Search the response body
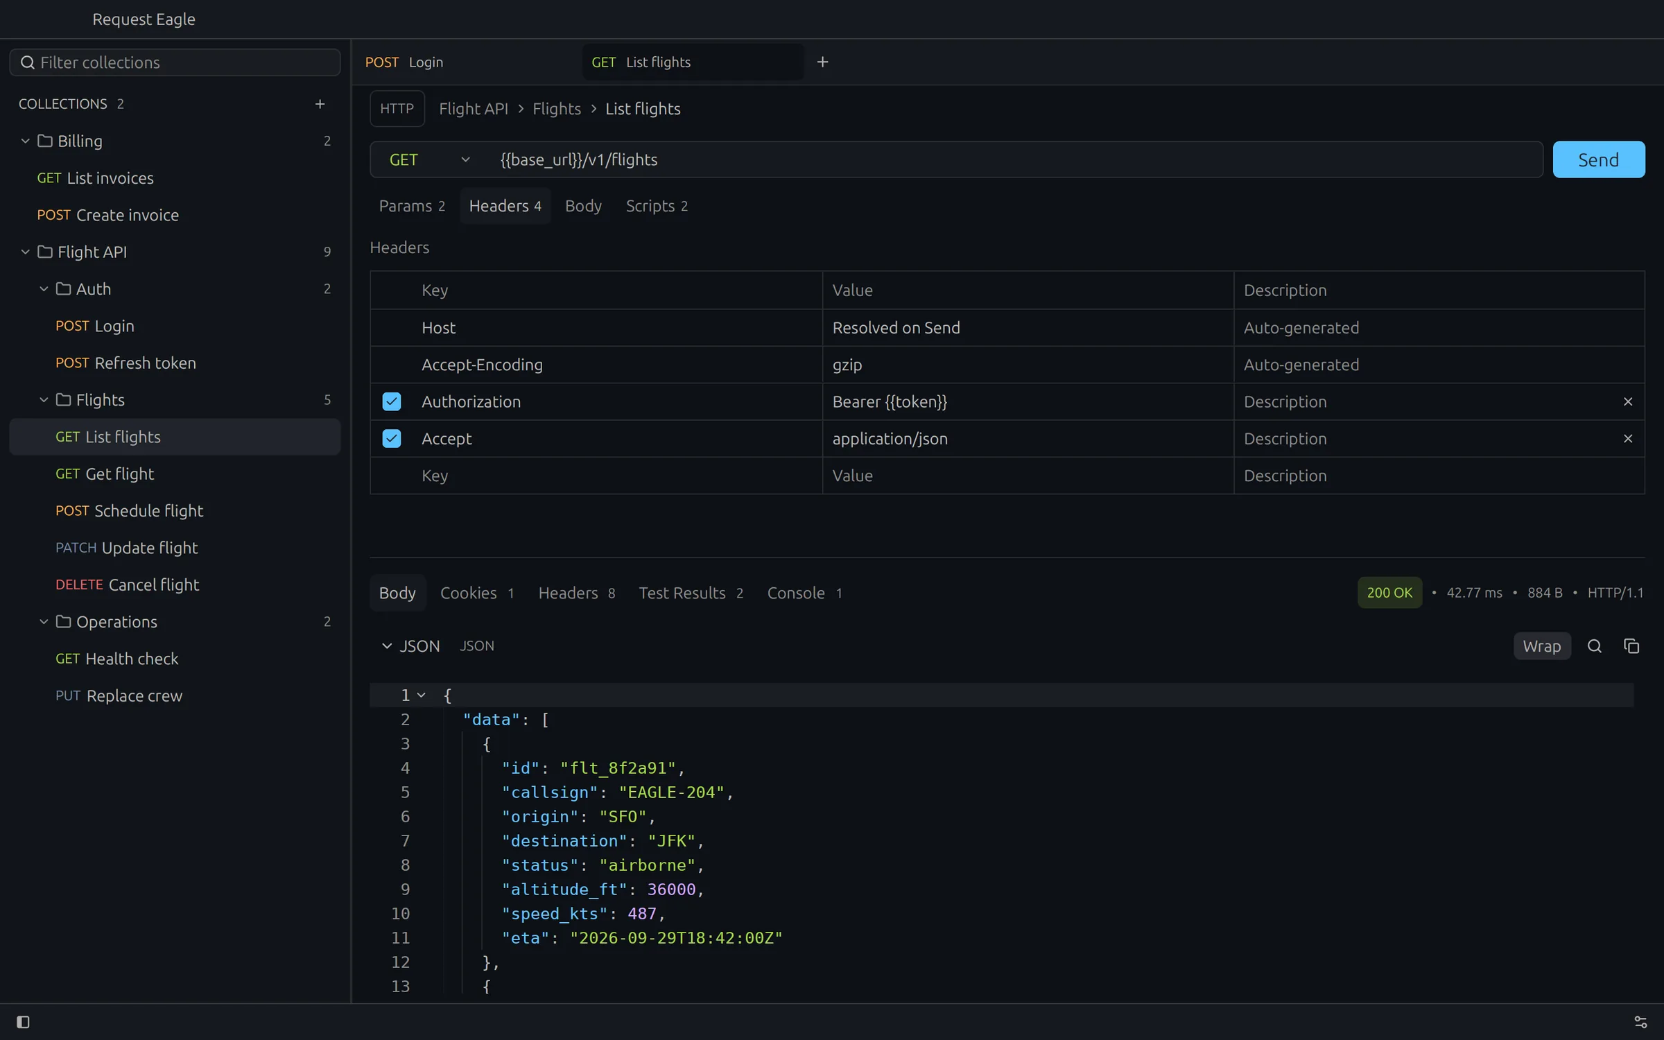1664x1040 pixels. 1595,646
